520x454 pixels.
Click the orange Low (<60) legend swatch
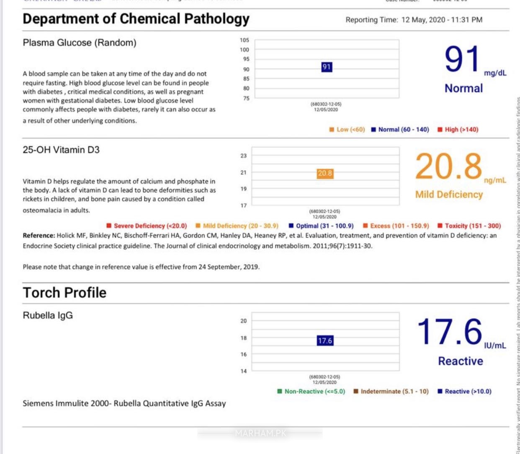[332, 130]
